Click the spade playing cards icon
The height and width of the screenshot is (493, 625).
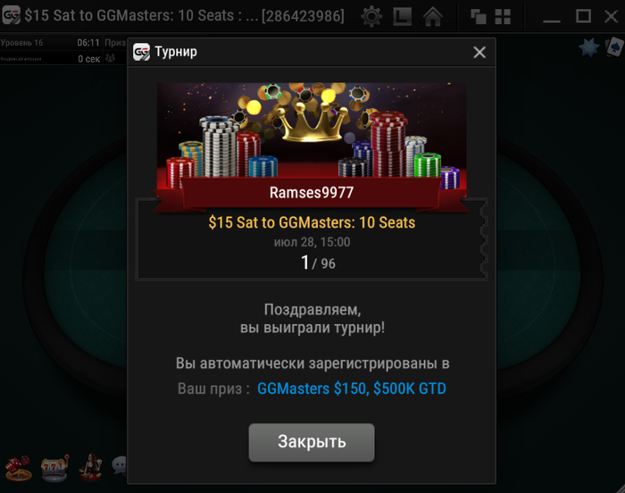[615, 47]
